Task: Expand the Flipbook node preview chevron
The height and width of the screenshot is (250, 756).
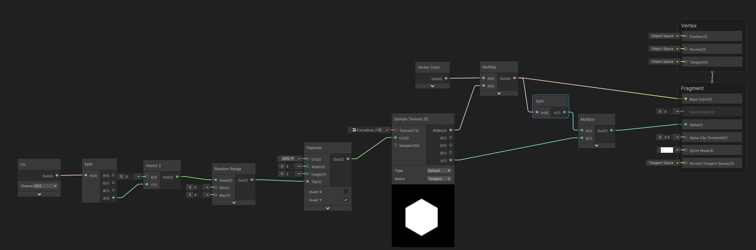Action: point(328,208)
